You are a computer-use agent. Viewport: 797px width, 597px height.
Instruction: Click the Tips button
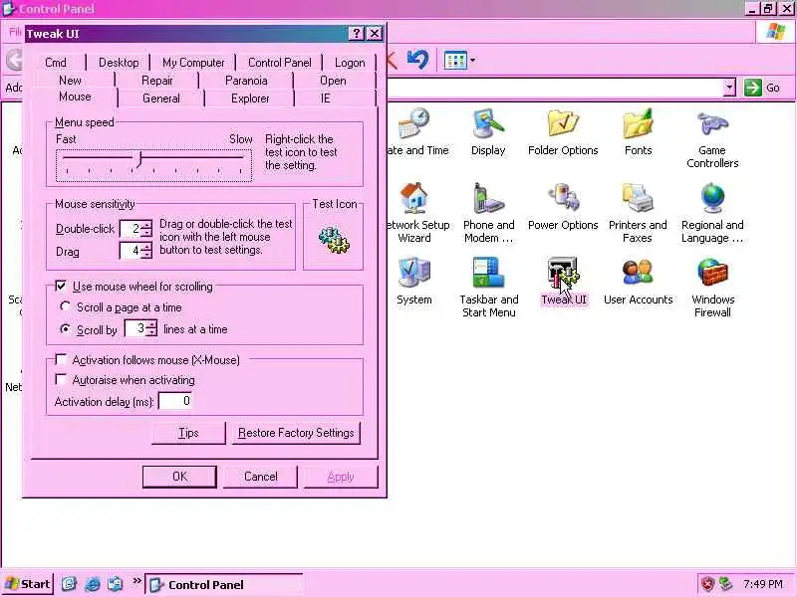tap(188, 433)
